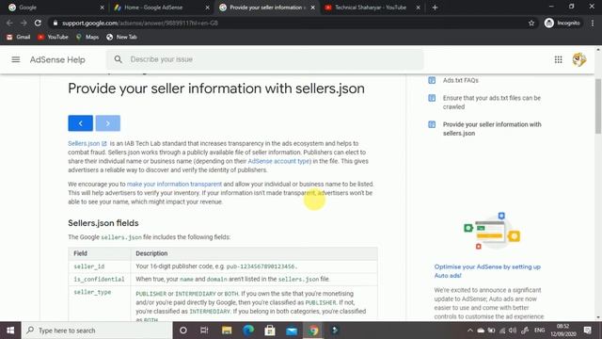
Task: Go to the next article arrow
Action: pos(108,123)
